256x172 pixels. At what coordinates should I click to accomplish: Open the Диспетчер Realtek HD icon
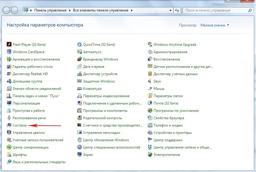pyautogui.click(x=9, y=74)
